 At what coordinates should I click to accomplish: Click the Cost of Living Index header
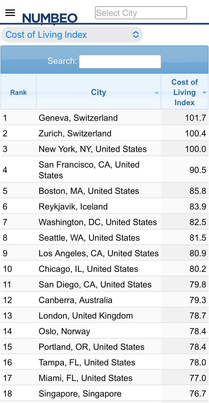pos(184,92)
